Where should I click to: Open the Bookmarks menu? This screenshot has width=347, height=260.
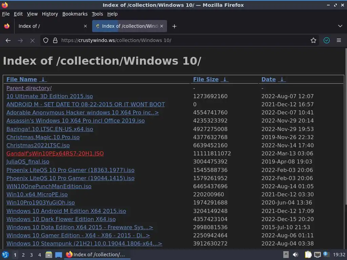[75, 14]
